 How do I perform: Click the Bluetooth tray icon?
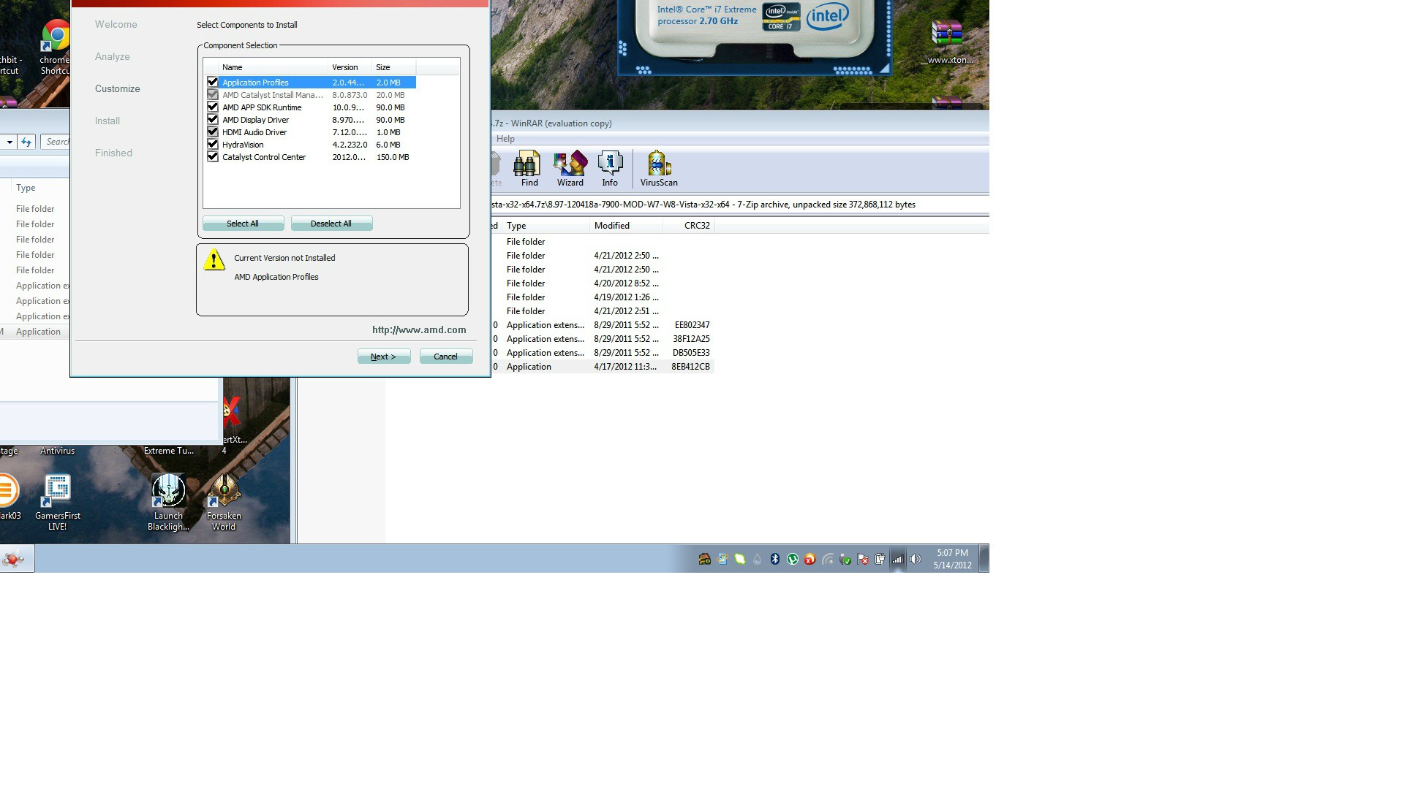tap(775, 559)
